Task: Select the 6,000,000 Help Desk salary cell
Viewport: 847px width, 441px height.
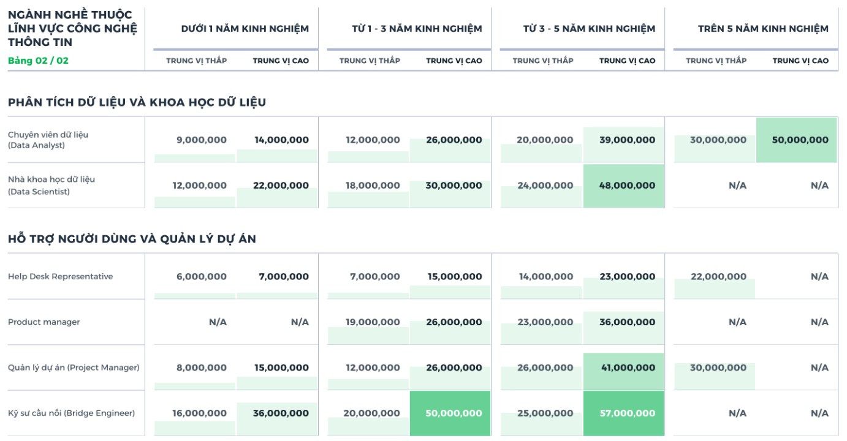Action: 201,277
